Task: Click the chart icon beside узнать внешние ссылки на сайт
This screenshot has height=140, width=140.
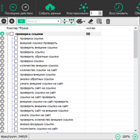Action: [2, 83]
